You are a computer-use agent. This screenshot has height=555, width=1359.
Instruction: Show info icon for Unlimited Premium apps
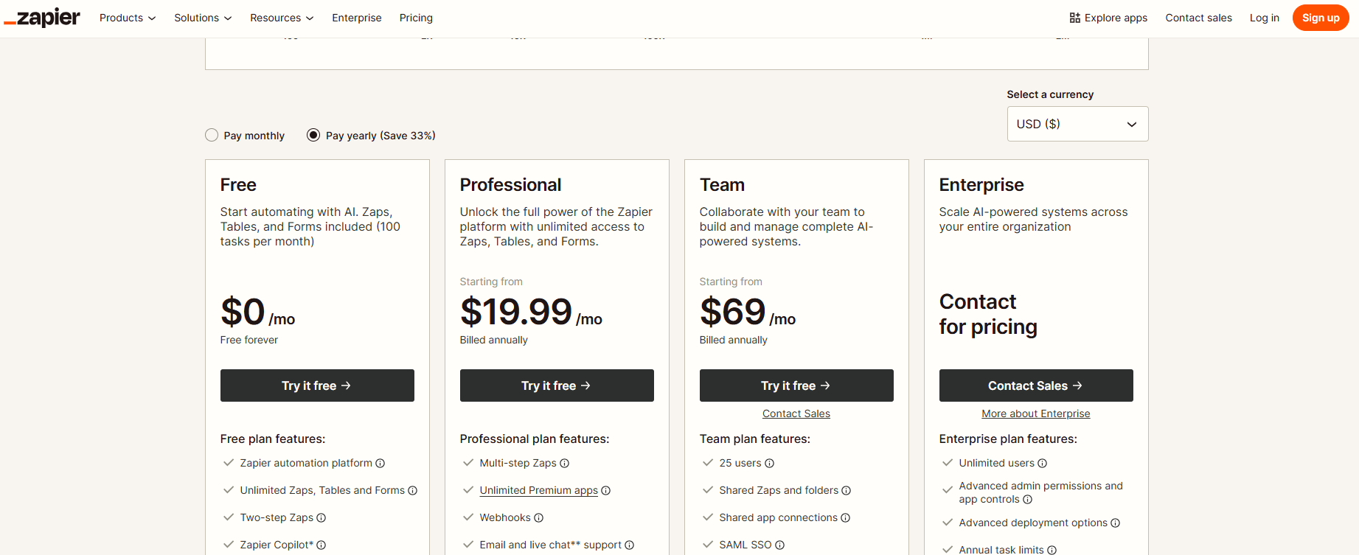tap(606, 490)
